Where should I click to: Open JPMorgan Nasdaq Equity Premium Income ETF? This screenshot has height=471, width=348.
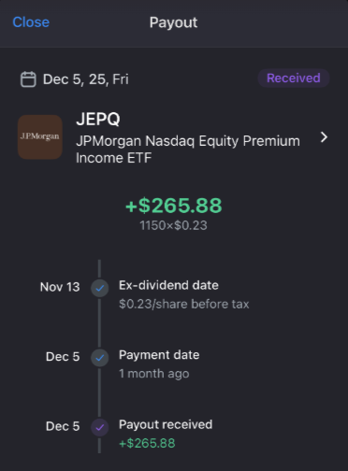(x=188, y=150)
